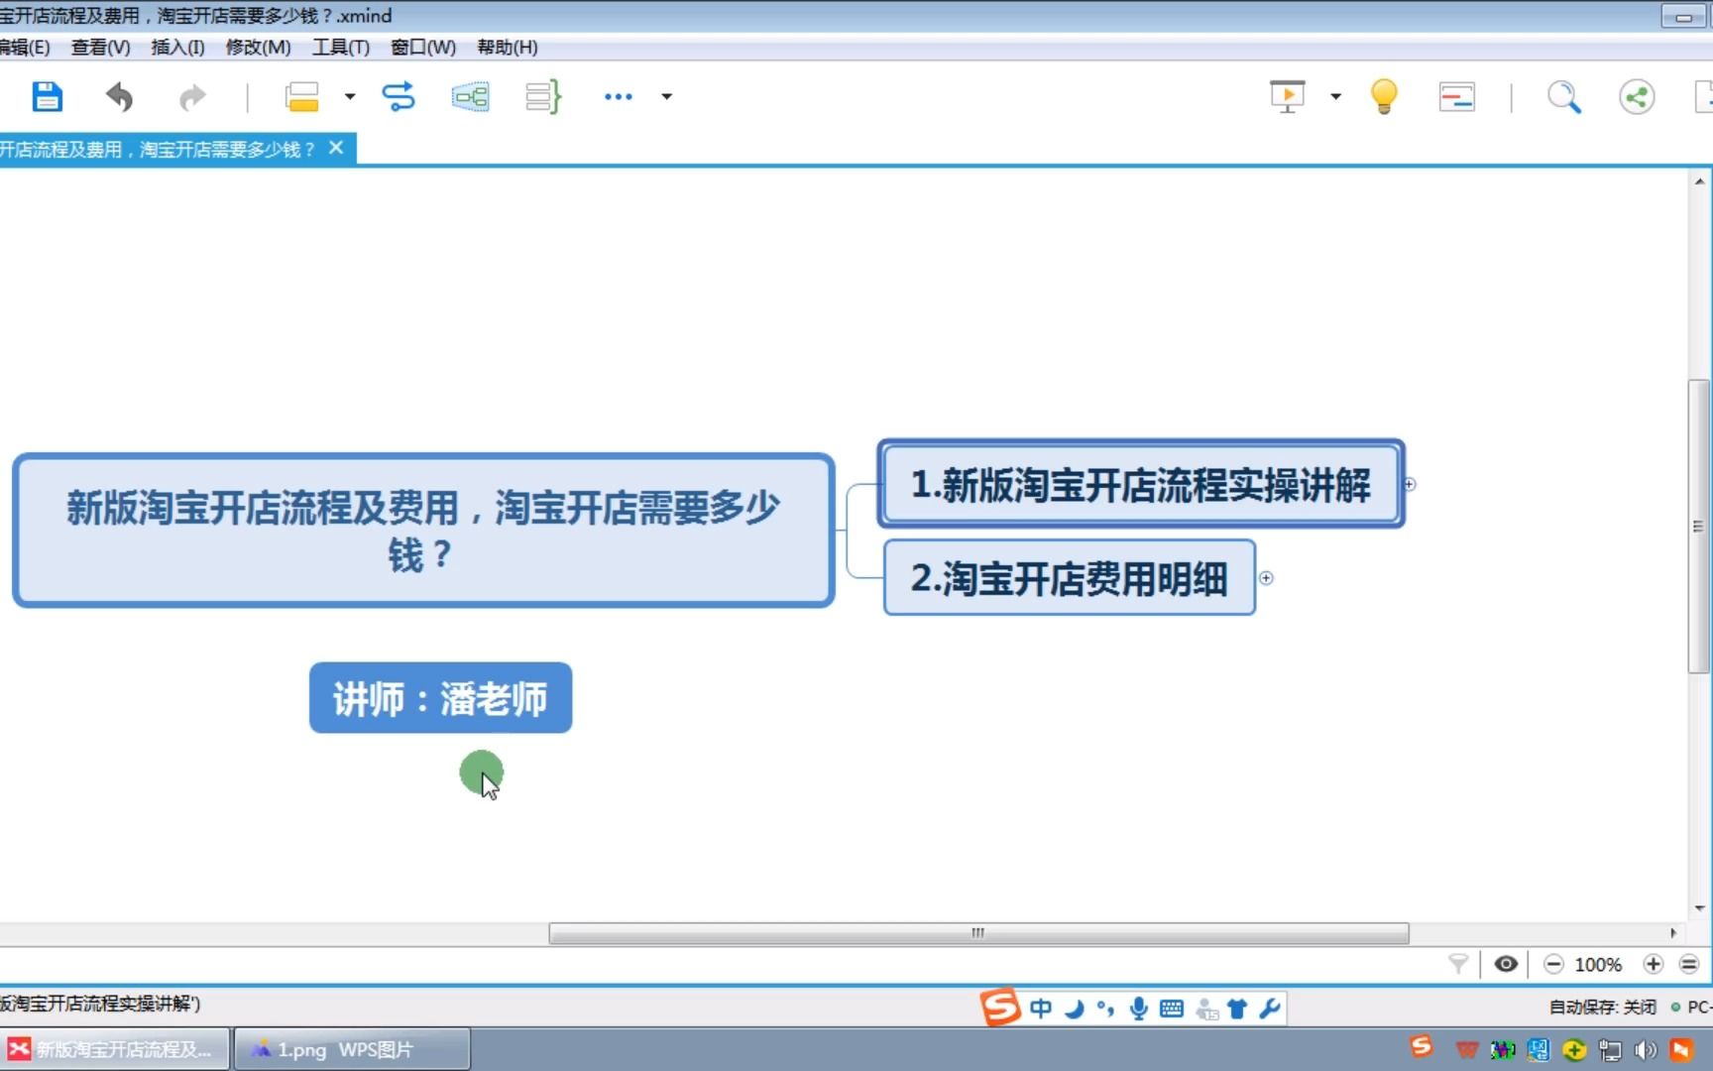Screen dimensions: 1713x1071
Task: Select the floating topic 讲师：潘老师
Action: (x=440, y=698)
